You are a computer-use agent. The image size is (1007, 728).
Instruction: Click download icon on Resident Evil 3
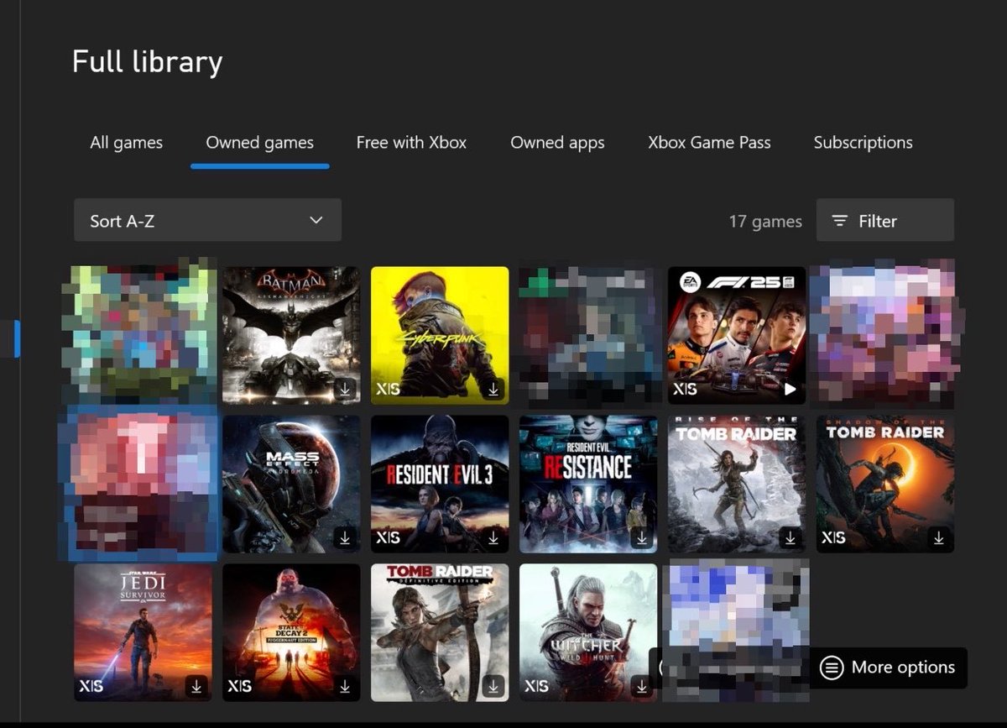click(493, 537)
